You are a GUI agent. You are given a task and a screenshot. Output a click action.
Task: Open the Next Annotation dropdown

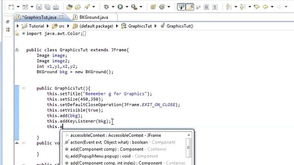click(236, 7)
